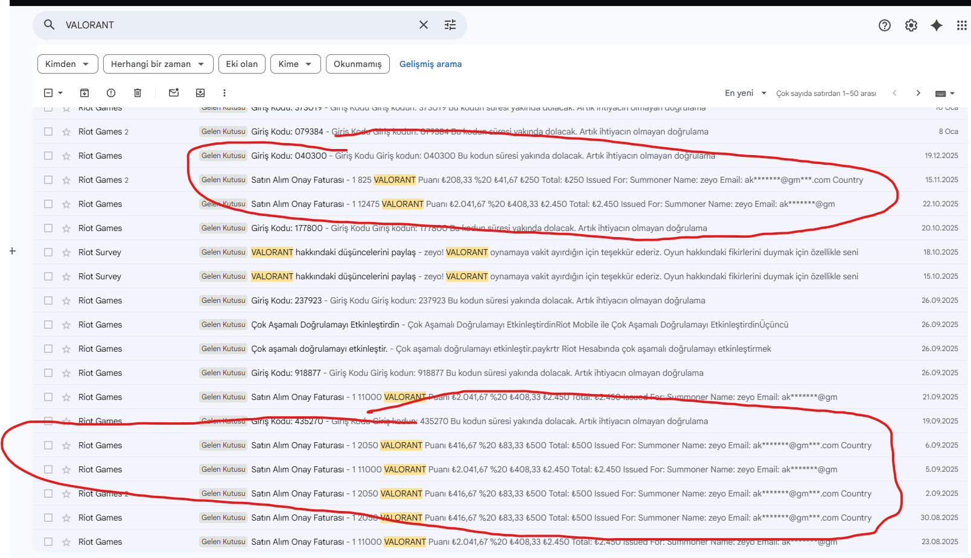Click the Gelen Kutusu label on the 26.09.2025 Giriş Kodu: 918877 email
Viewport: 971px width, 558px height.
tap(223, 373)
